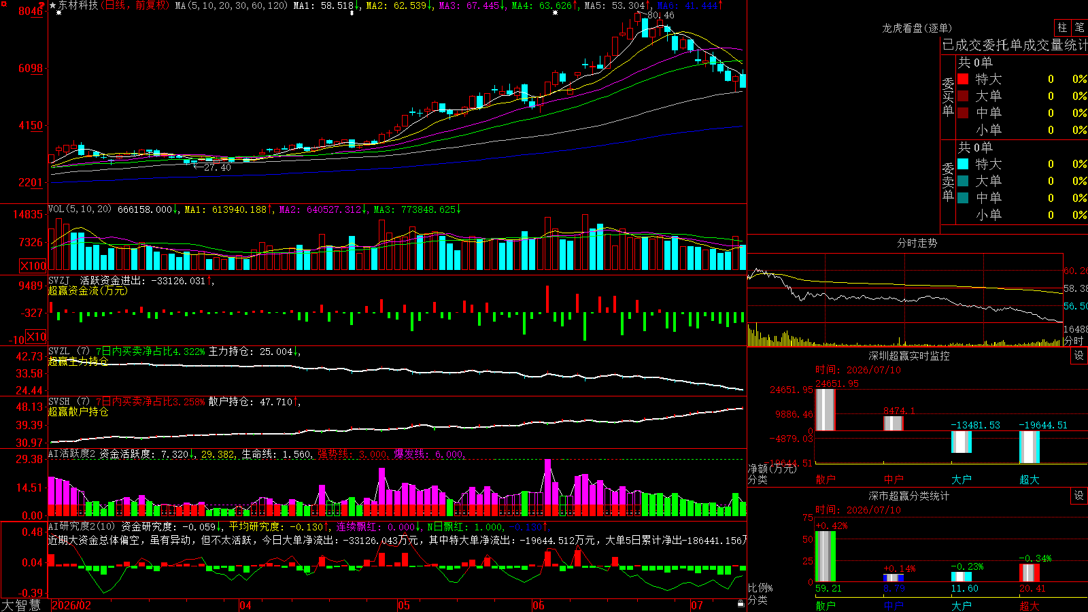The width and height of the screenshot is (1088, 612).
Task: Click the 2026/02 date marker on timeline
Action: pos(71,605)
